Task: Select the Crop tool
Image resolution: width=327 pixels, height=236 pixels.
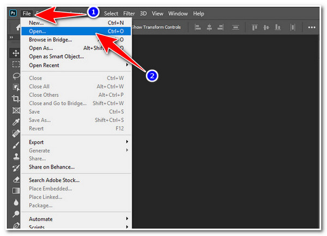Action: pyautogui.click(x=16, y=98)
